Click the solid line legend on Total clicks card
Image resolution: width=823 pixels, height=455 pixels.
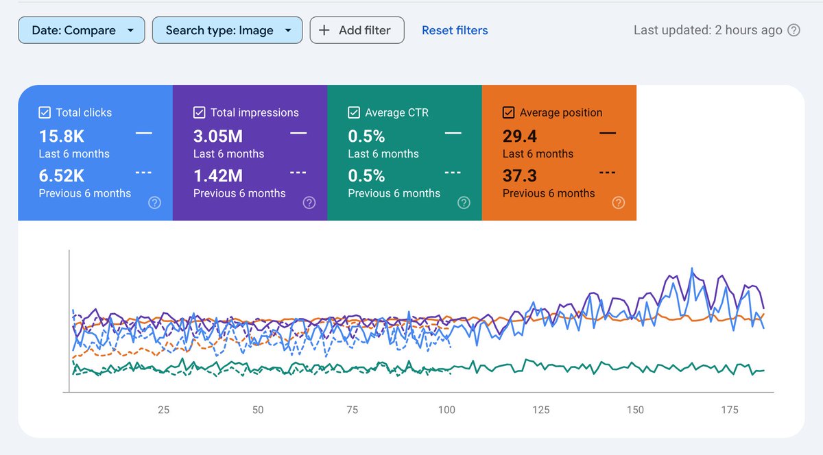[x=145, y=134]
